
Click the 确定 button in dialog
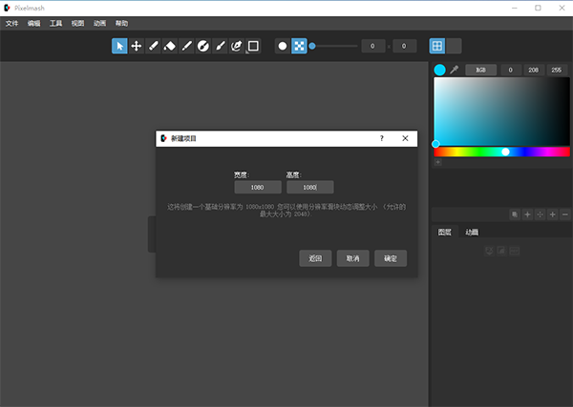(x=391, y=258)
